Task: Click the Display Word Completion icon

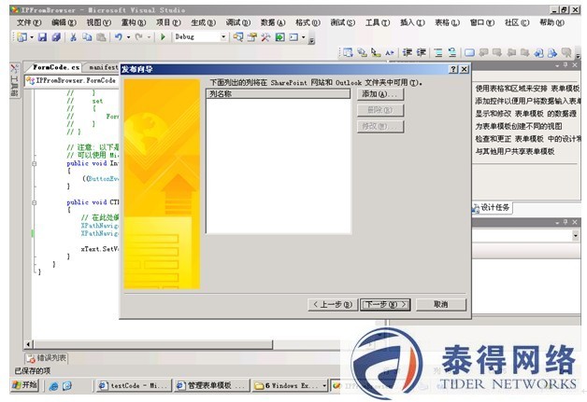Action: coord(390,52)
